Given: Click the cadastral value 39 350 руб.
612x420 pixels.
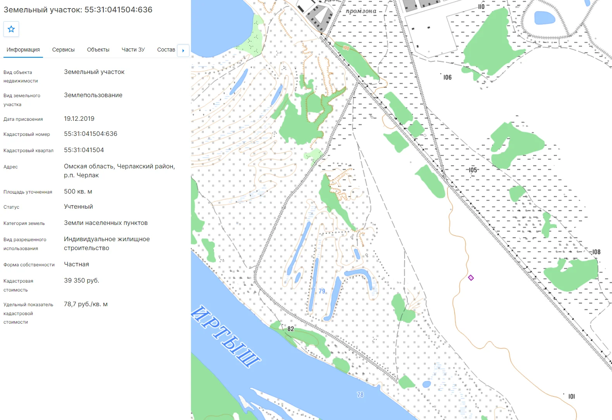Looking at the screenshot, I should click(x=82, y=280).
